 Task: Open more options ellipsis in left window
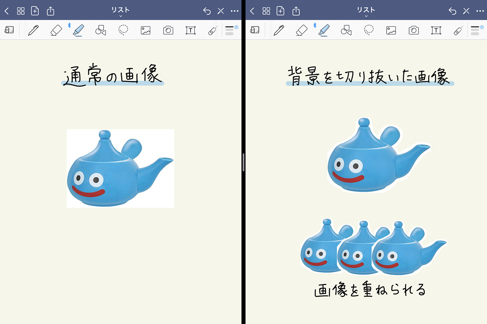click(x=235, y=11)
